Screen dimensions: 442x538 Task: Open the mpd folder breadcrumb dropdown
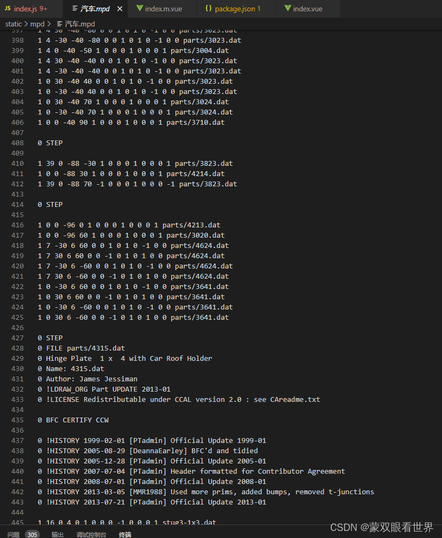(x=38, y=24)
